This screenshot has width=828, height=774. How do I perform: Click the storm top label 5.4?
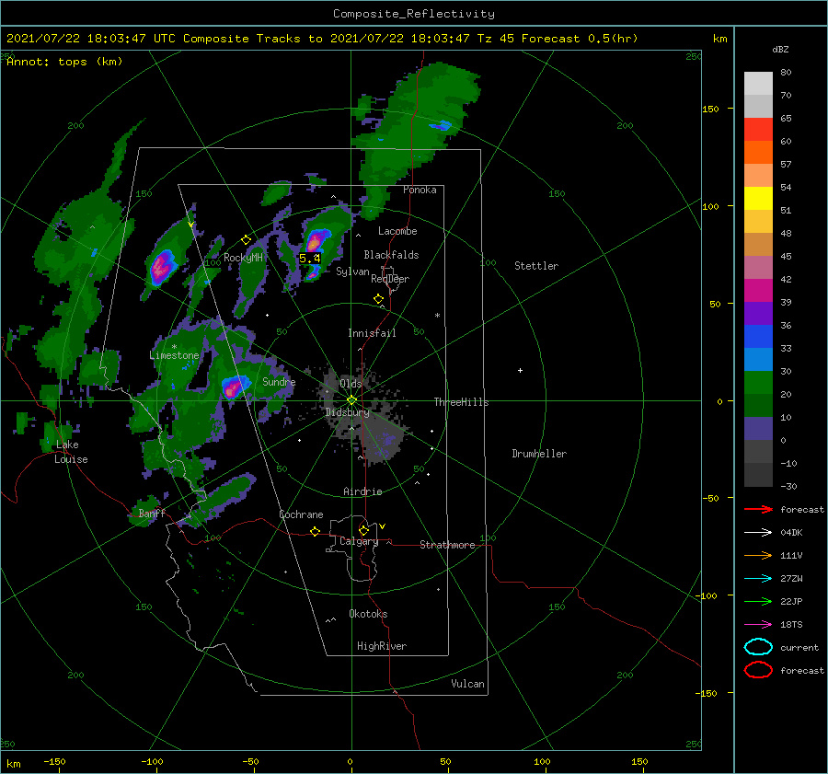(309, 259)
